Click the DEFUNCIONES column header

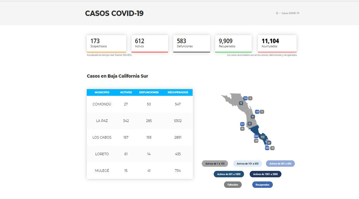(x=149, y=92)
